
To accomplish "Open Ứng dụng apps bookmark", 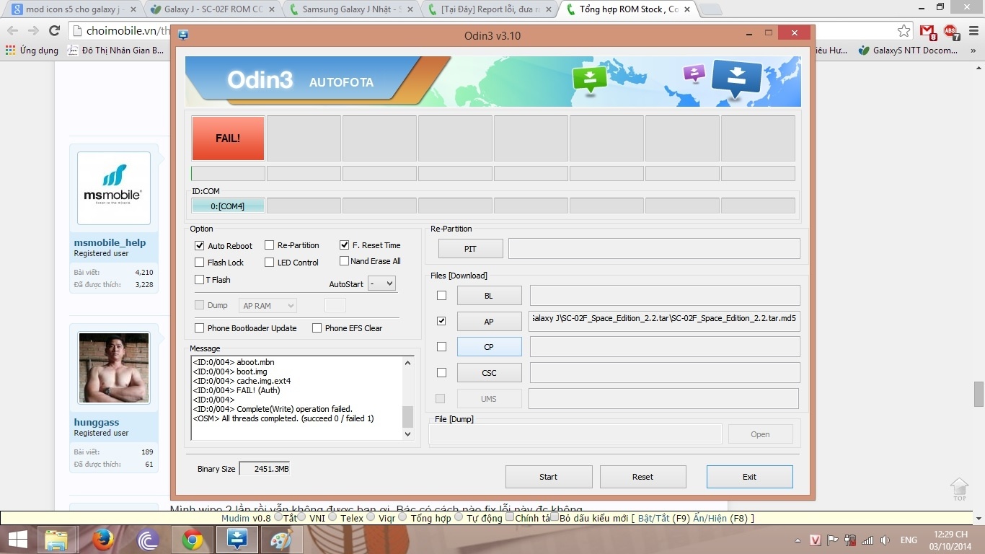I will click(32, 50).
